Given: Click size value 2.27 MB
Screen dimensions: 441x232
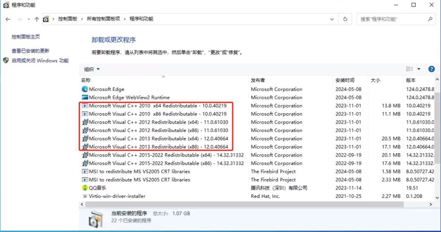Looking at the screenshot, I should coord(391,196).
